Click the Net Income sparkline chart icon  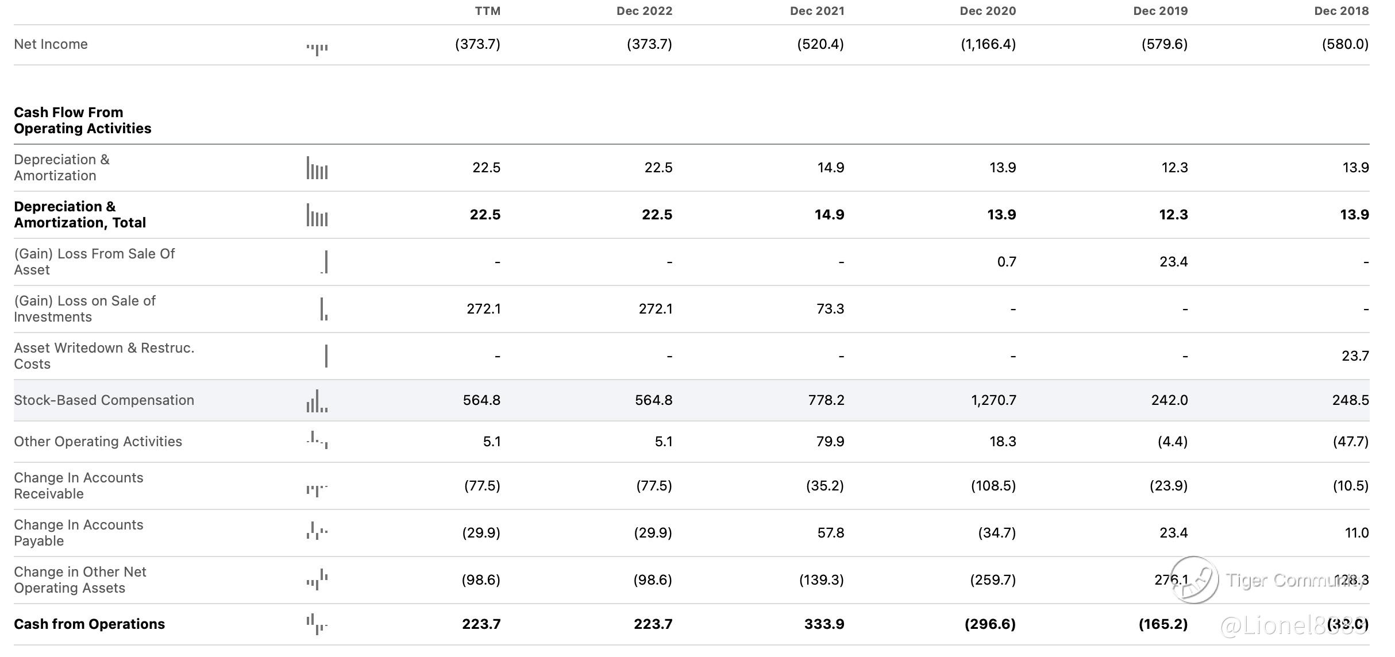(317, 49)
